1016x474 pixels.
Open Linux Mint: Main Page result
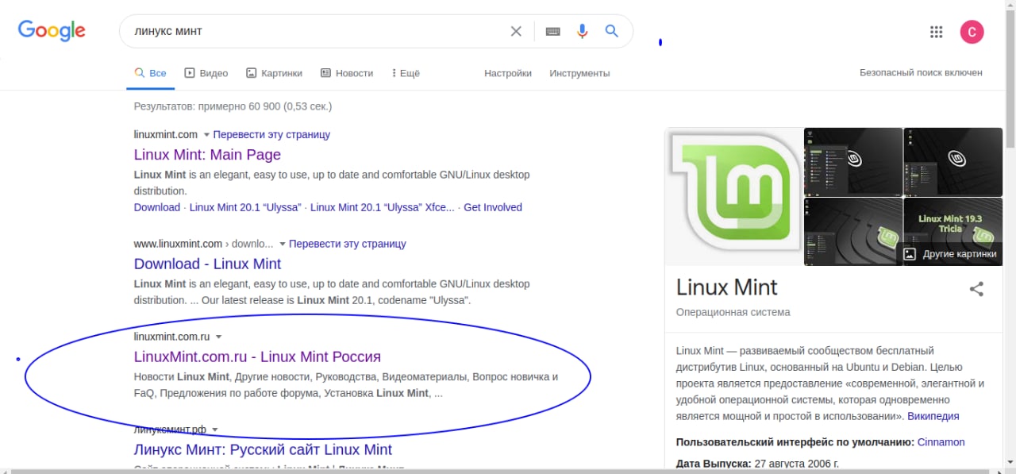coord(207,155)
